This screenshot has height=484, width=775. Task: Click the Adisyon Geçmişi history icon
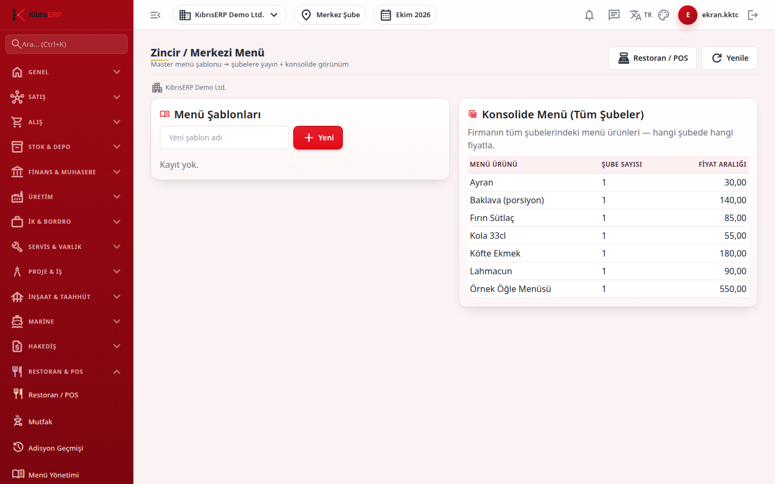[18, 447]
